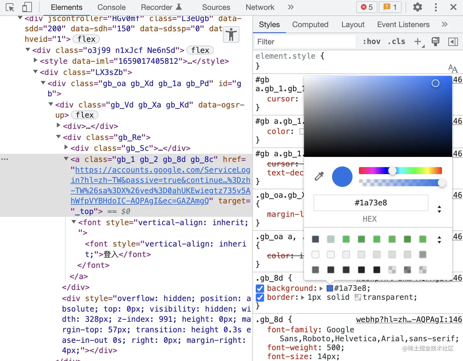
Task: Click the color spectrum picker handle
Action: pos(436,83)
